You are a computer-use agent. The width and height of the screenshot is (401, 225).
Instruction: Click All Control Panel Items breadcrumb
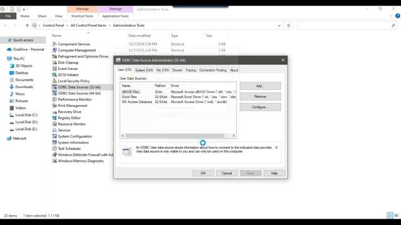(88, 26)
